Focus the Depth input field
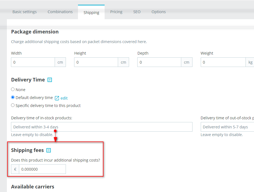The image size is (254, 192). [159, 62]
